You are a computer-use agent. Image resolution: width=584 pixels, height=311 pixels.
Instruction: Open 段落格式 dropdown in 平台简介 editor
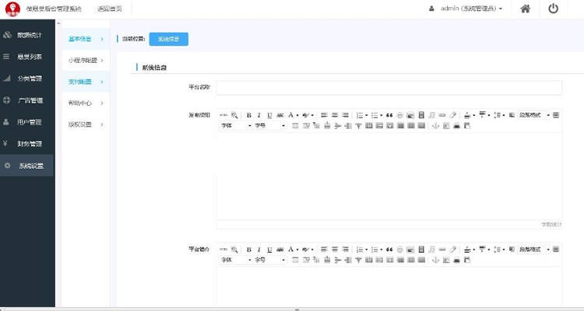[x=534, y=249]
